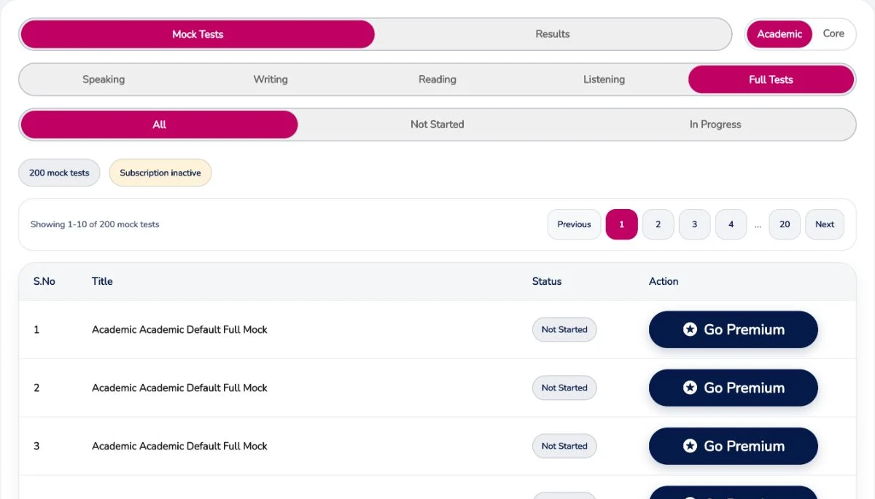
Task: Switch to the Mock Tests tab
Action: (x=198, y=34)
